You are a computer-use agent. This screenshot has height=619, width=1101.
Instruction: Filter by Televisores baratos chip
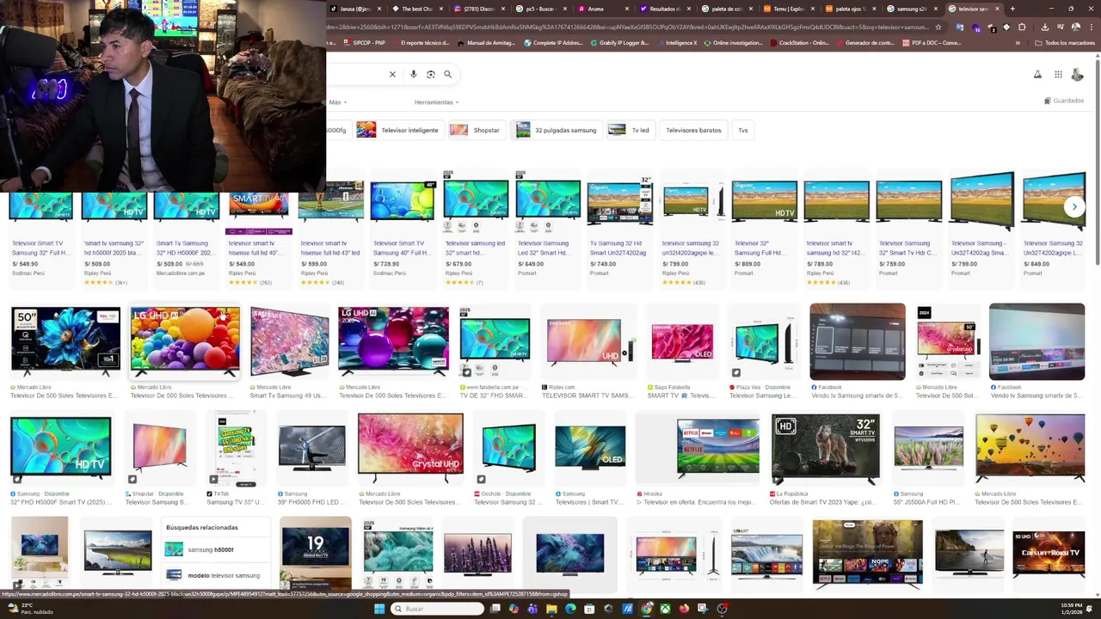coord(693,130)
